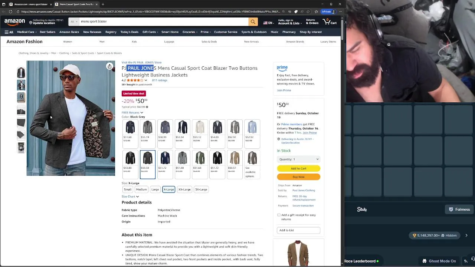Viewport: 475px width, 267px height.
Task: Close the 'Mens Casual Sport Coats' tab
Action: coord(96,4)
